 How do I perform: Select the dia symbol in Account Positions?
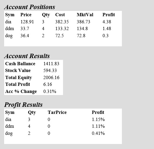(x=8, y=22)
